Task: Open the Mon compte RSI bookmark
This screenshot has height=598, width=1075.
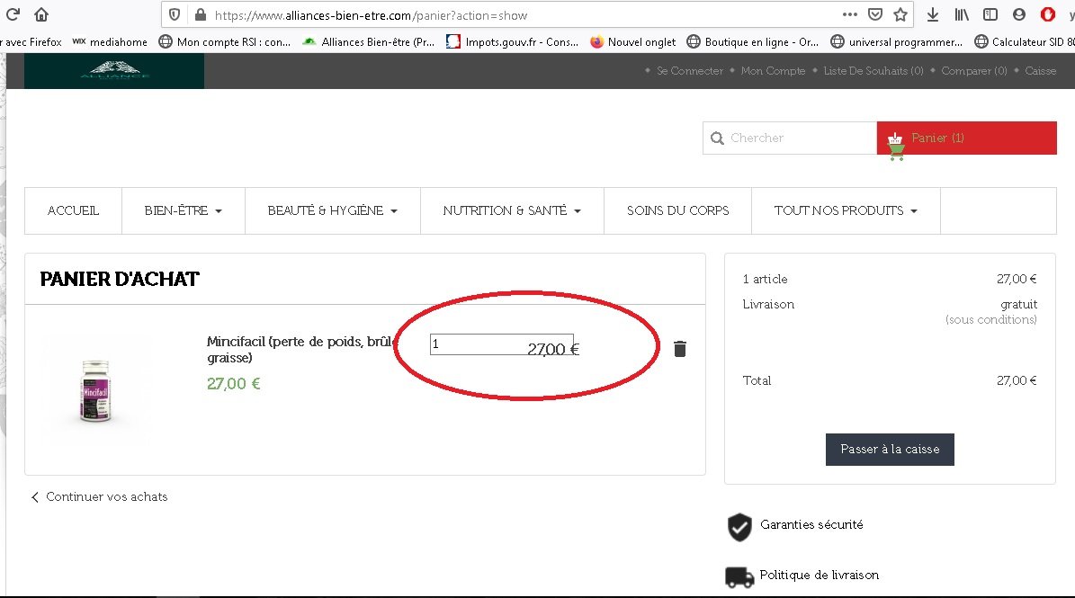Action: click(x=225, y=41)
